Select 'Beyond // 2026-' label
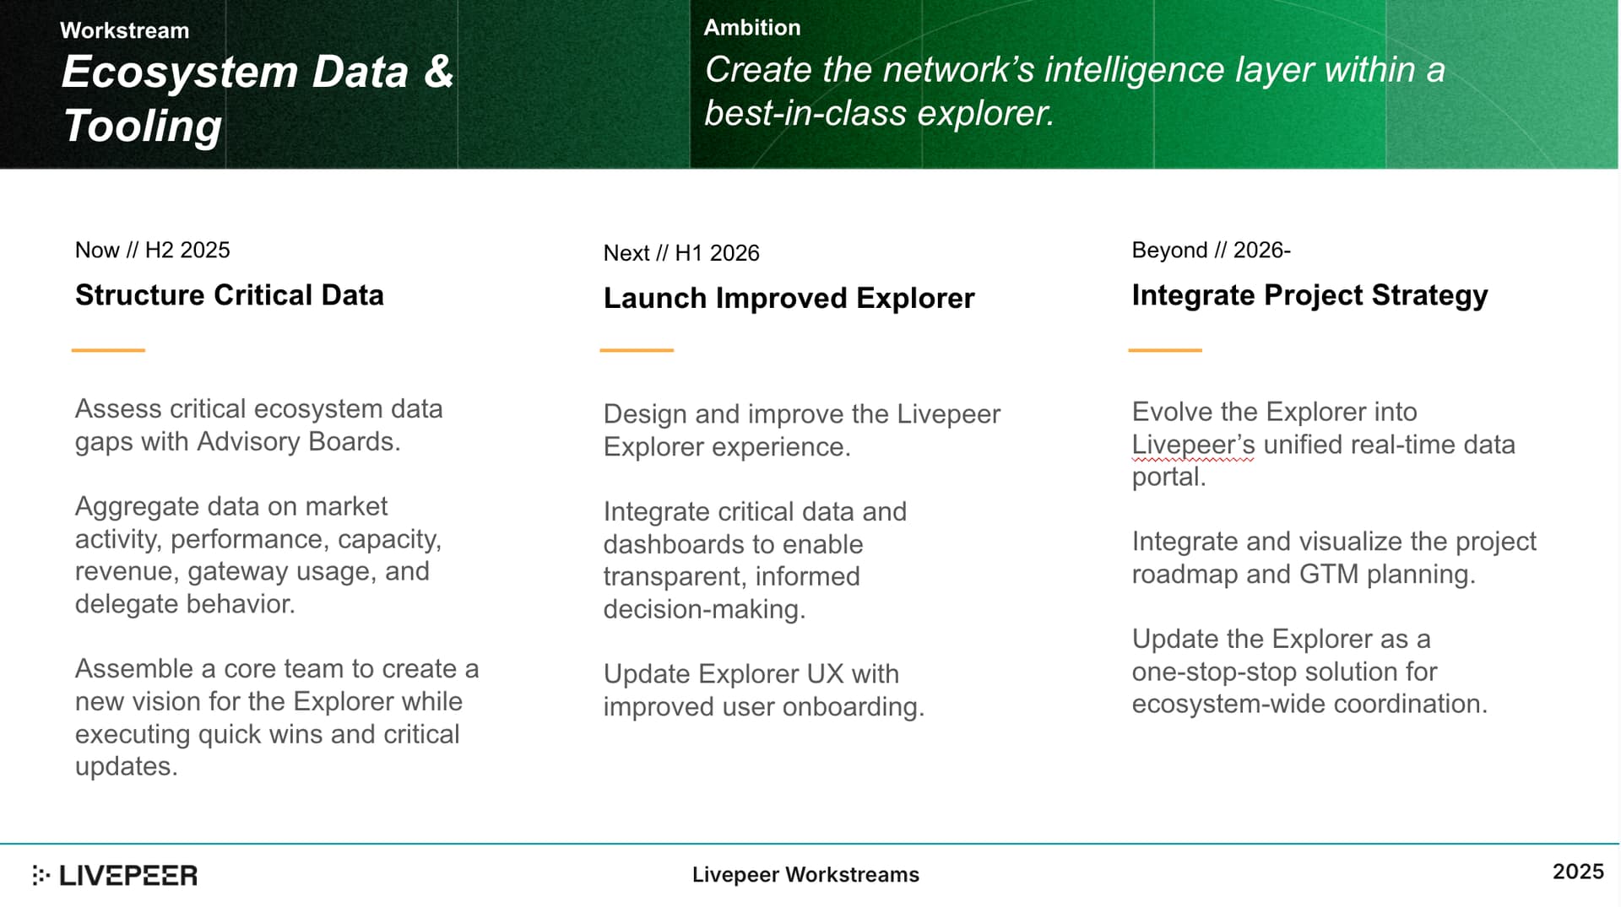The width and height of the screenshot is (1621, 907). [1210, 250]
